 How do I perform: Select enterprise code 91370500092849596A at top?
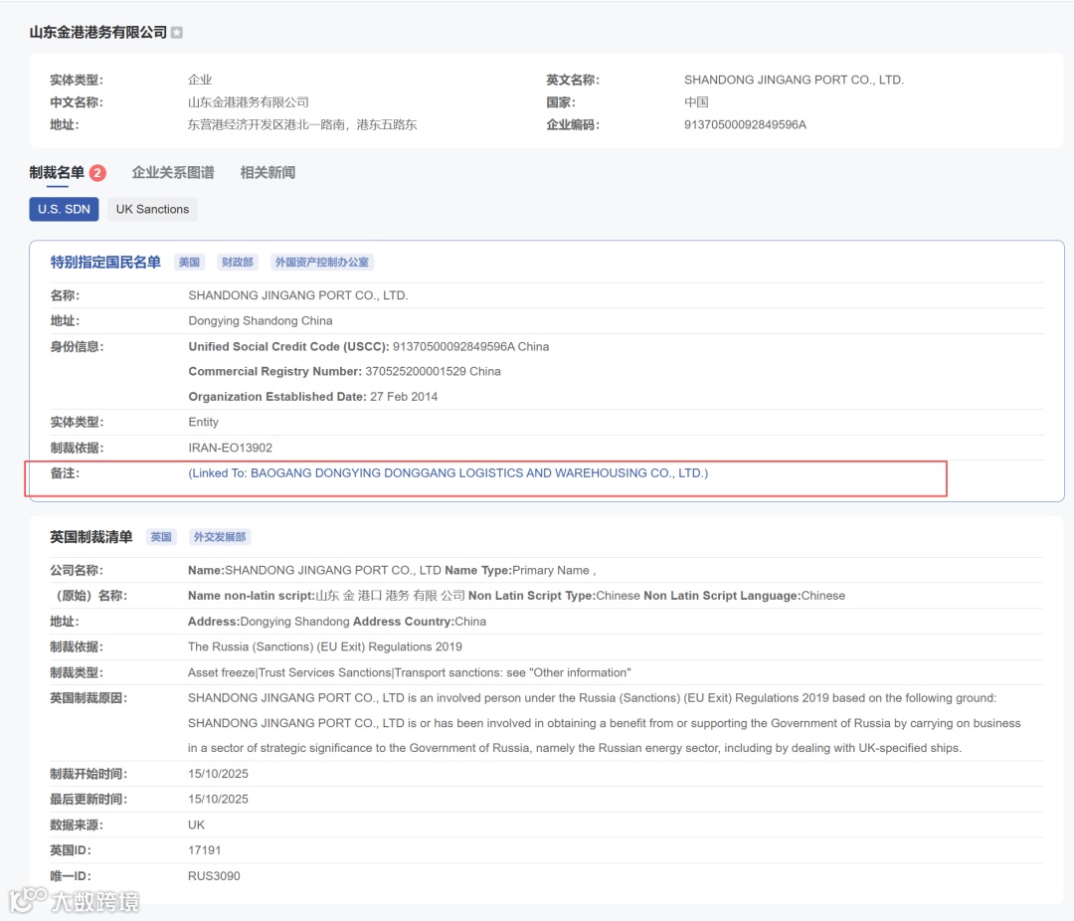click(x=745, y=124)
